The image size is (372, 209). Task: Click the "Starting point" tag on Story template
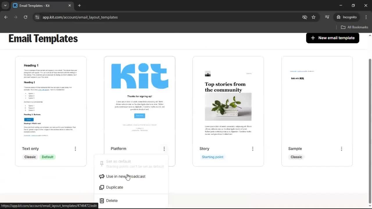click(x=212, y=157)
